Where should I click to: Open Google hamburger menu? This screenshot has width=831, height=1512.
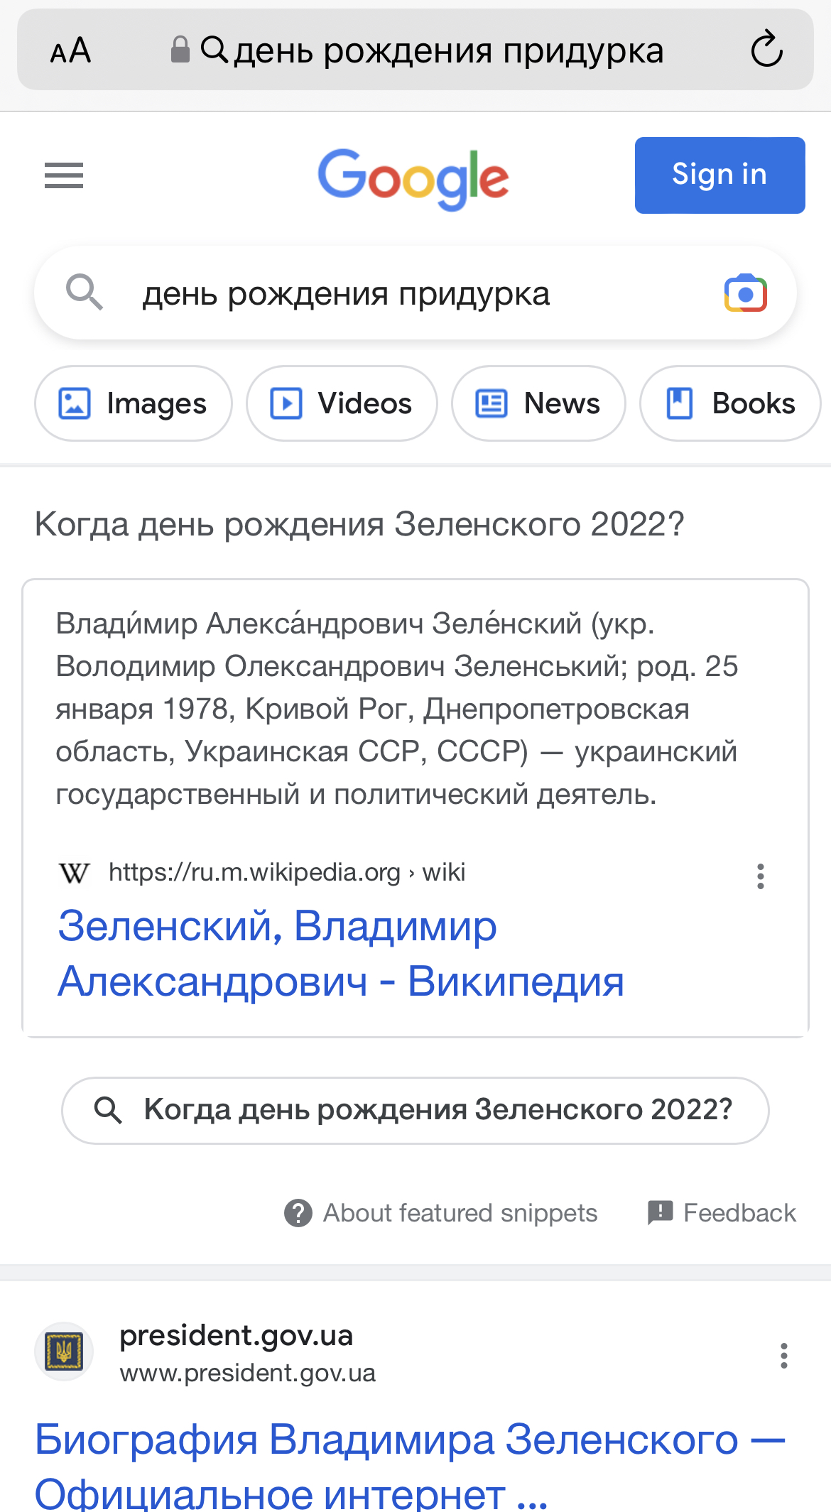pyautogui.click(x=64, y=175)
